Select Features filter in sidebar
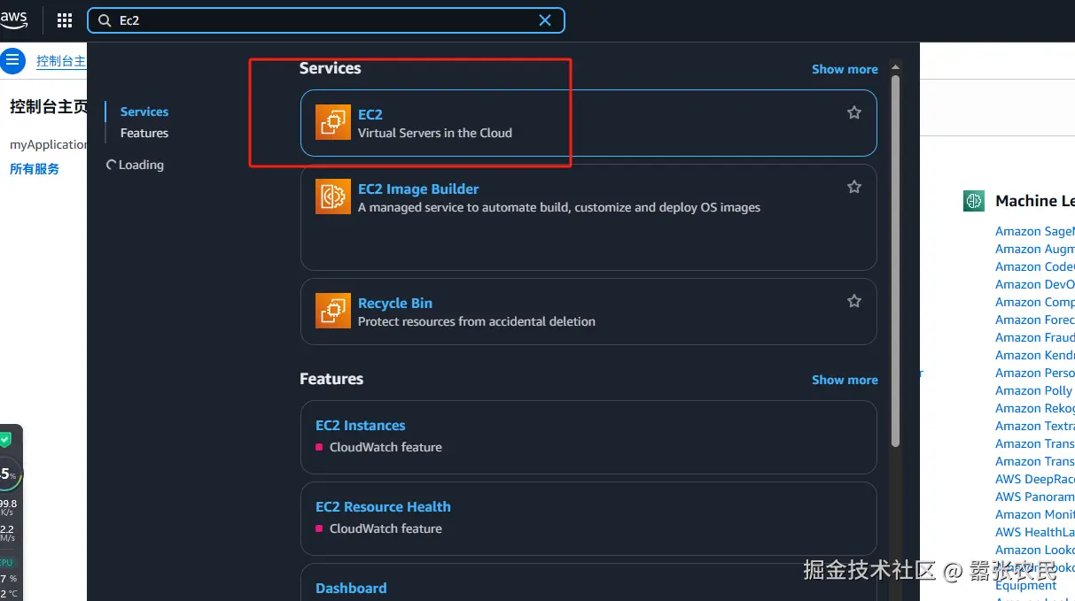The width and height of the screenshot is (1075, 601). click(144, 133)
